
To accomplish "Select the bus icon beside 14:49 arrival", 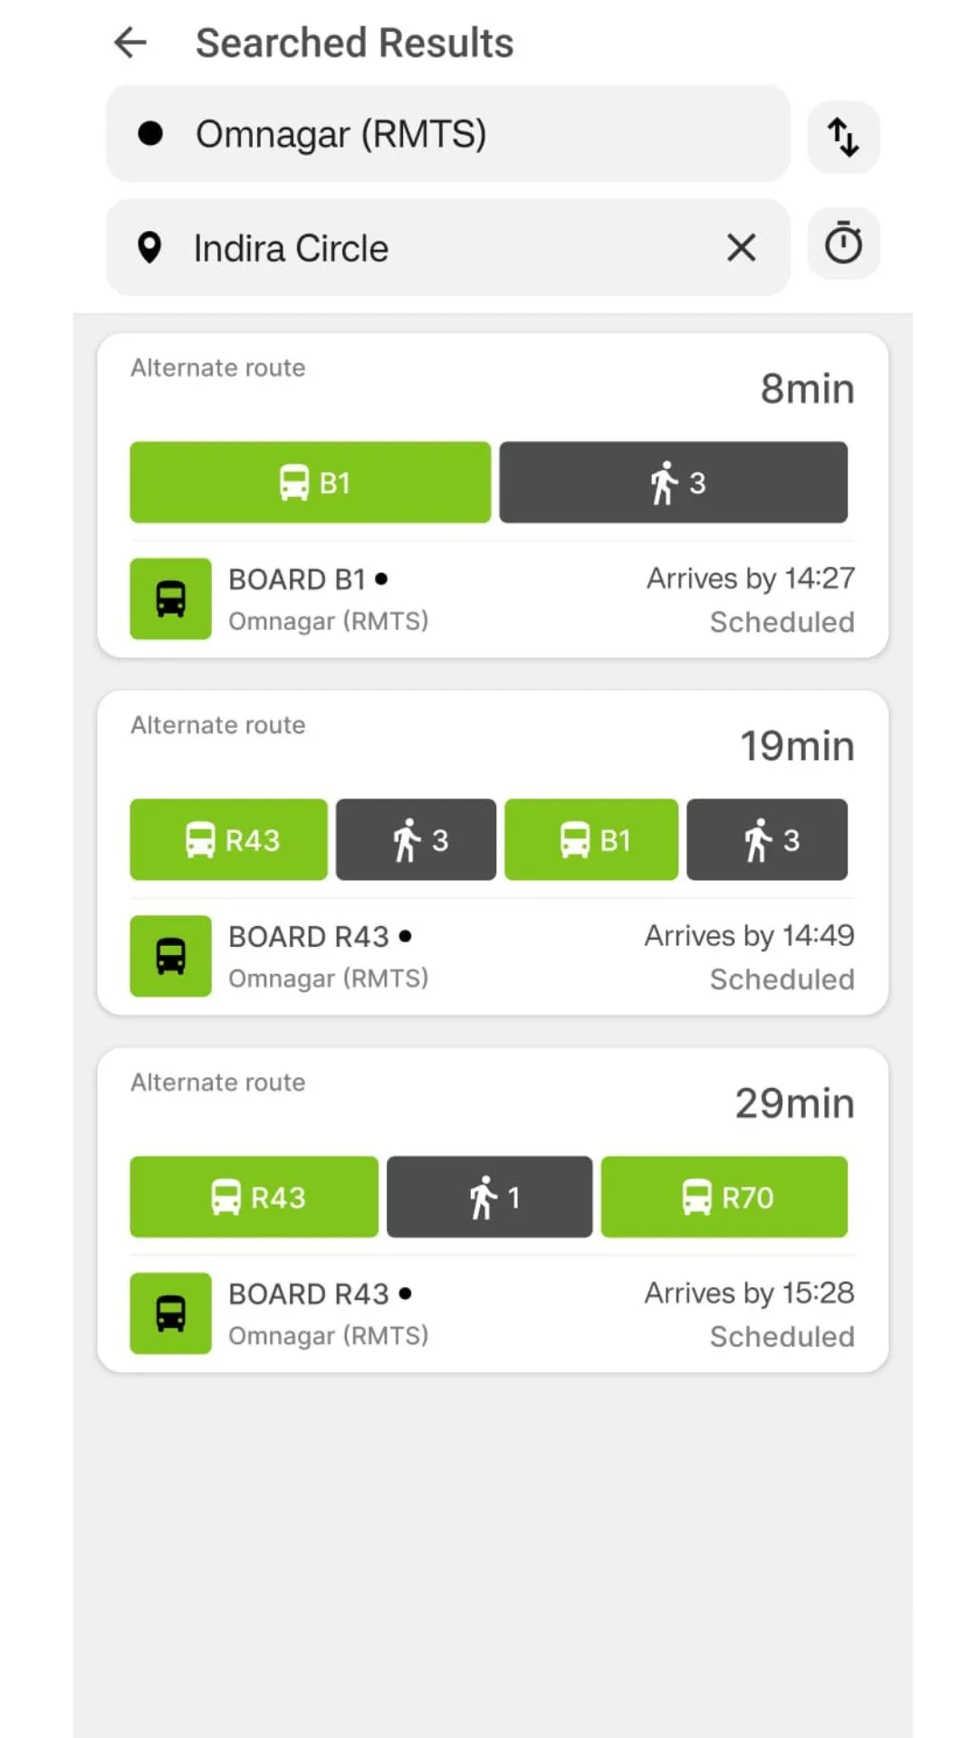I will (x=170, y=956).
